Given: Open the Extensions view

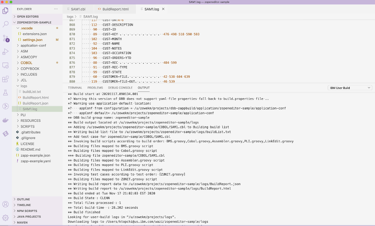Looking at the screenshot, I should 6,79.
